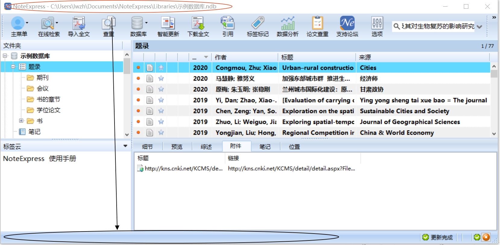Click the 作者 column header
The width and height of the screenshot is (500, 245).
(245, 57)
